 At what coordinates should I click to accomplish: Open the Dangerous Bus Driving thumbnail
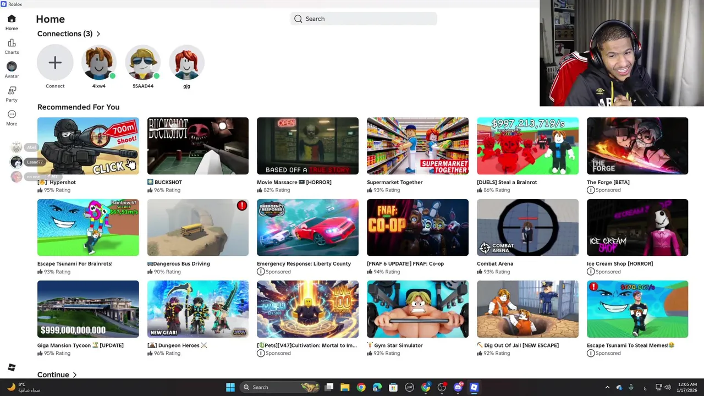tap(198, 227)
